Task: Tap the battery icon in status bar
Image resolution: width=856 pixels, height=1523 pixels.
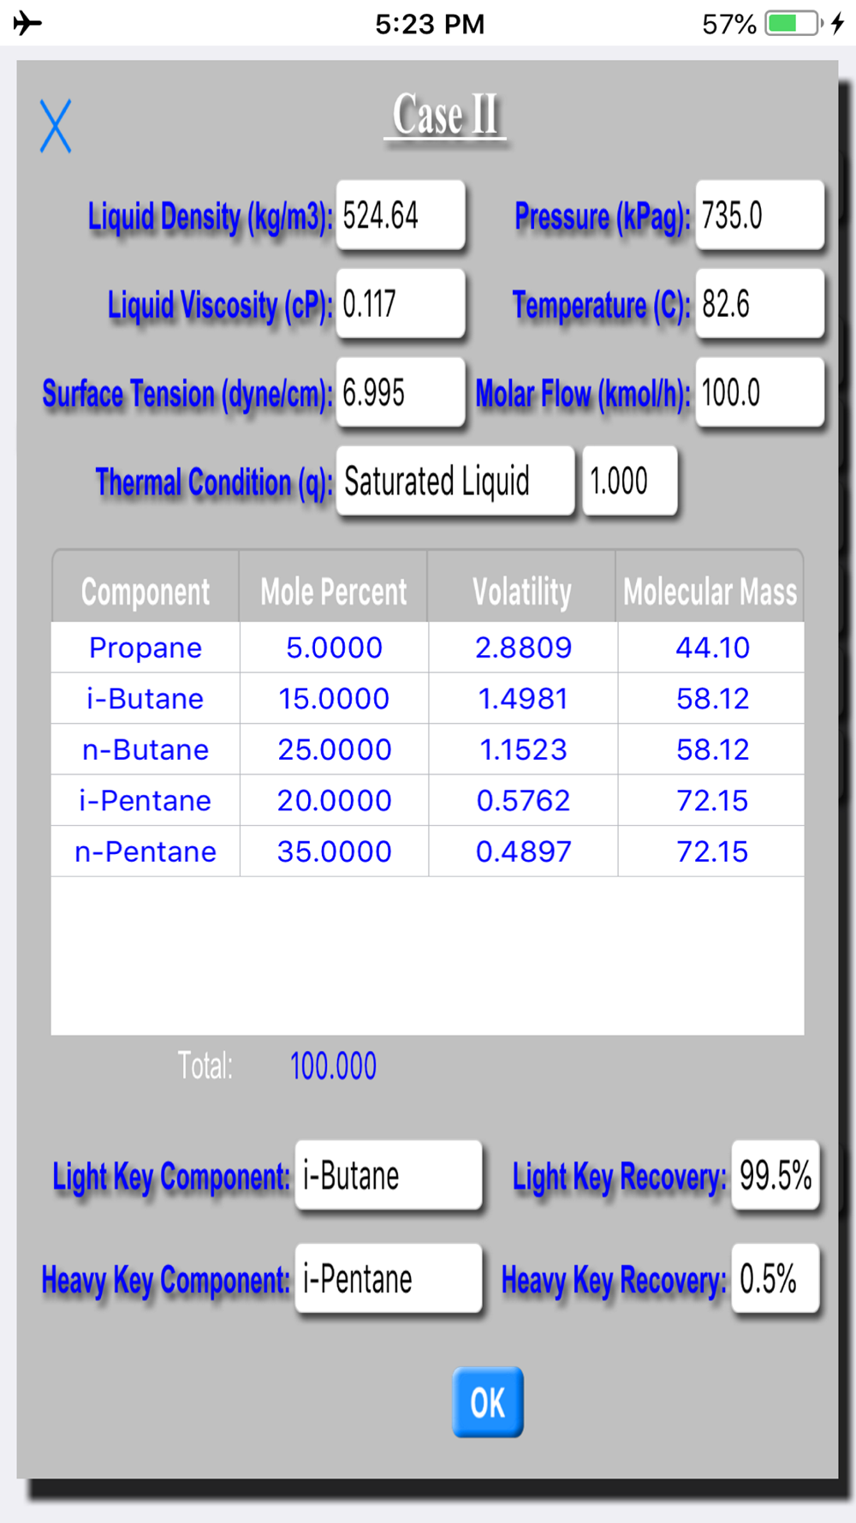Action: point(794,23)
